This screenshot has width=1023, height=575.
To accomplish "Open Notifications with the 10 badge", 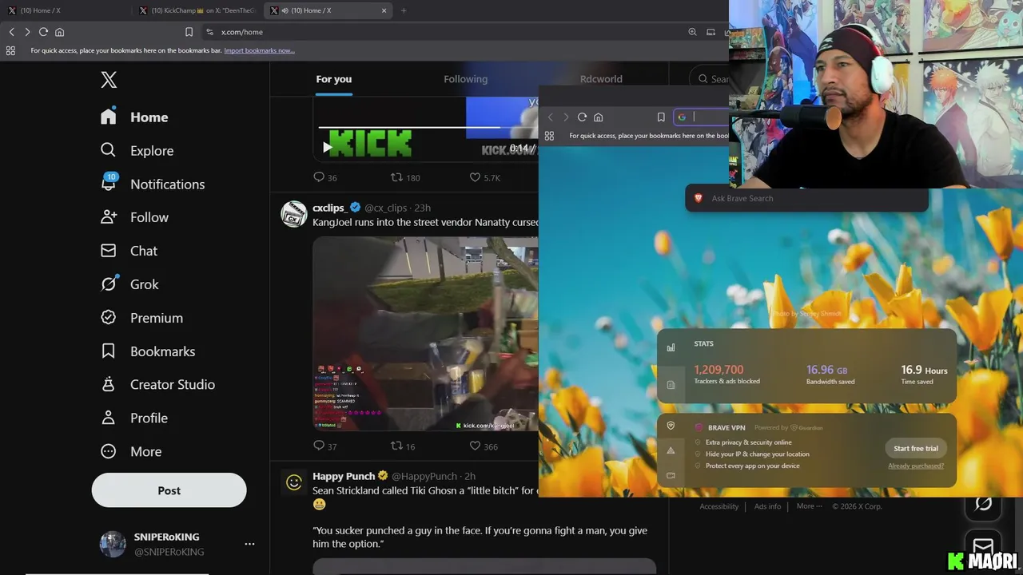I will coord(152,184).
